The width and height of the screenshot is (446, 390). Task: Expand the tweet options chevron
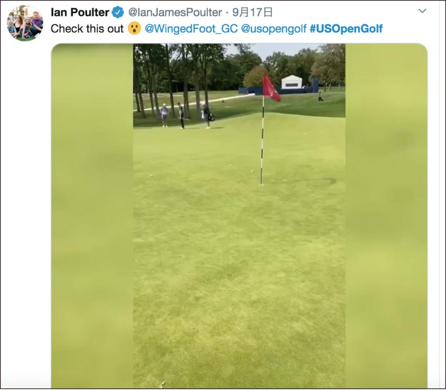[x=423, y=11]
